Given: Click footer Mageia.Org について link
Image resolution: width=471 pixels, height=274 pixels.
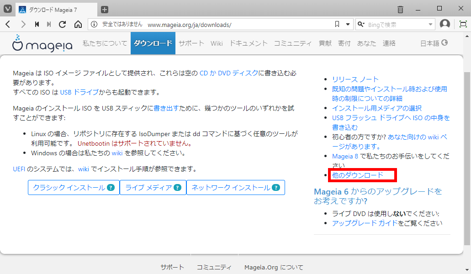Looking at the screenshot, I should coord(274,267).
